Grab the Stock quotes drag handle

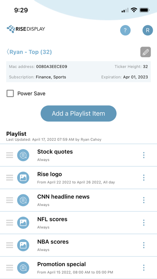pyautogui.click(x=10, y=155)
